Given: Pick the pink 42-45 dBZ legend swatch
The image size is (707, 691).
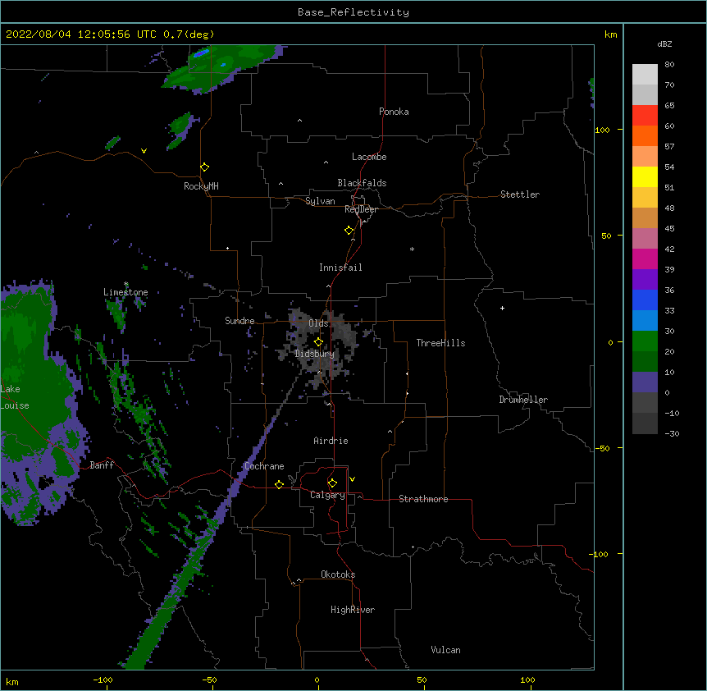Looking at the screenshot, I should click(x=645, y=239).
